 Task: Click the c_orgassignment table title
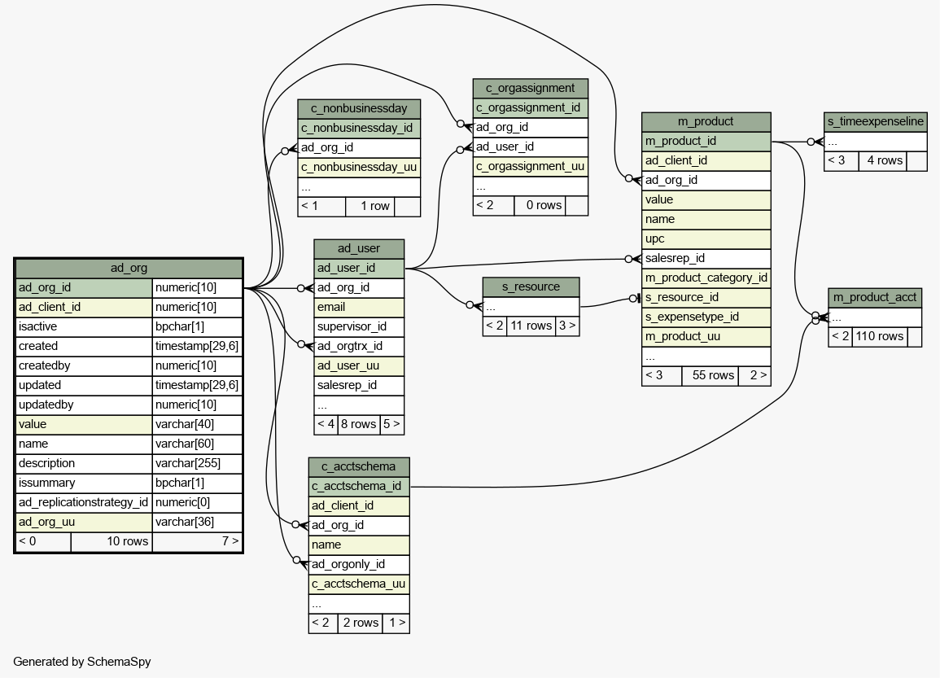[x=530, y=88]
